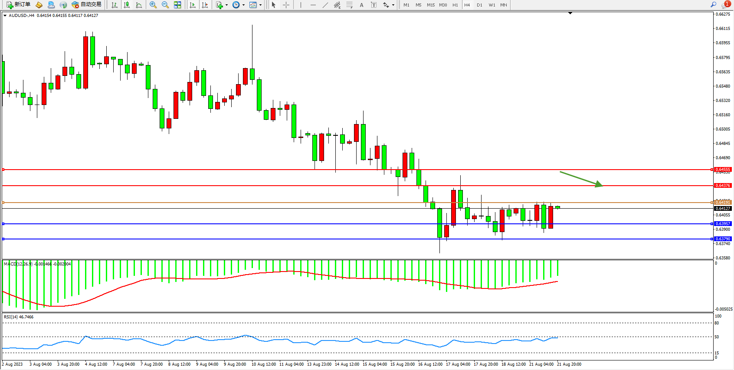Expand the periodicity clock dropdown arrow
The image size is (734, 370).
coord(243,5)
